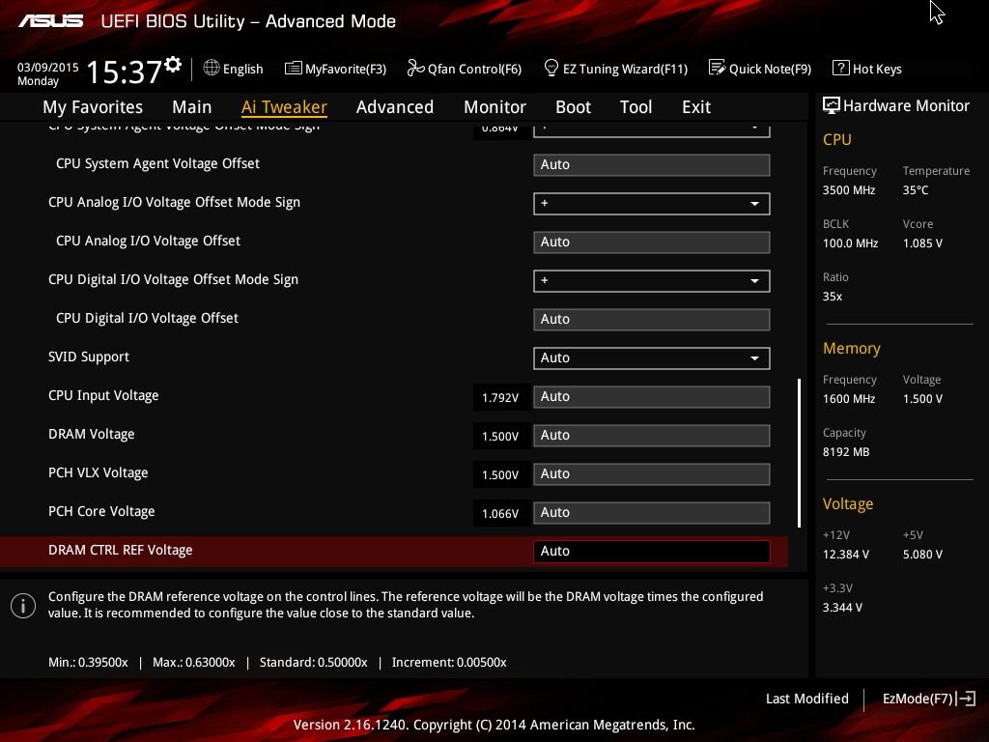Switch to the Advanced tab

(x=394, y=107)
